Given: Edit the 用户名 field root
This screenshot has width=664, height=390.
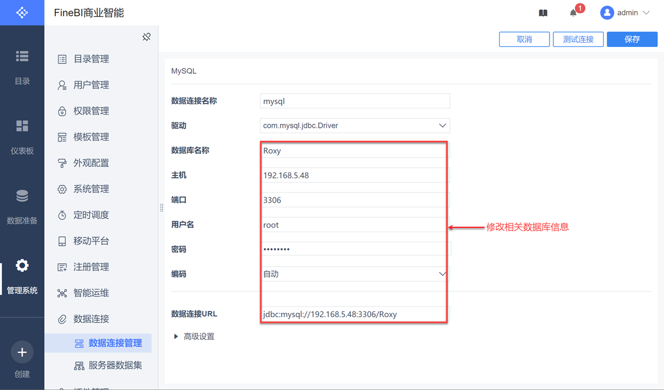Looking at the screenshot, I should click(x=355, y=225).
